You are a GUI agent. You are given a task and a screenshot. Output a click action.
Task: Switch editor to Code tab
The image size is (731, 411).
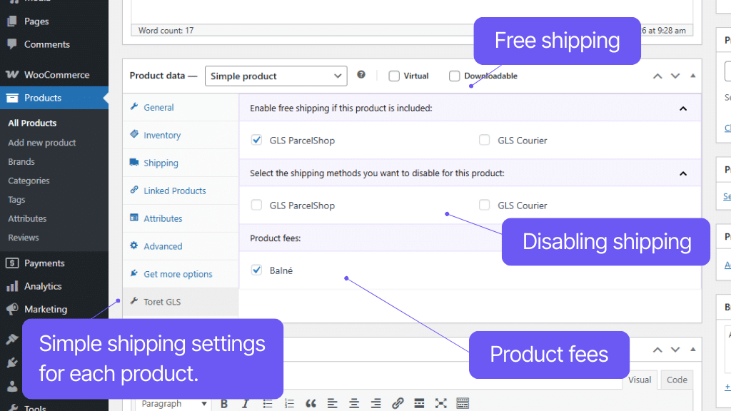coord(677,380)
